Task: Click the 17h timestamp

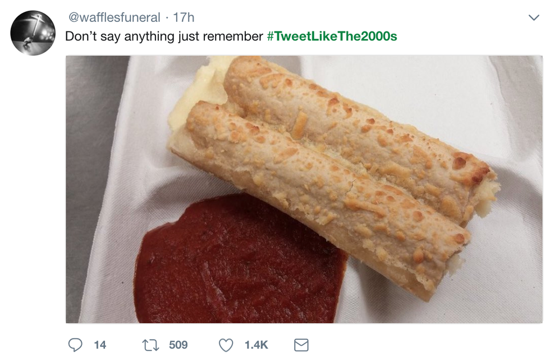Action: pos(184,18)
